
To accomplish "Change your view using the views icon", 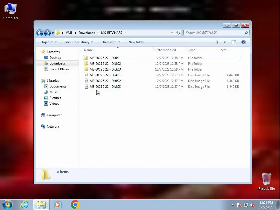I will (218, 42).
